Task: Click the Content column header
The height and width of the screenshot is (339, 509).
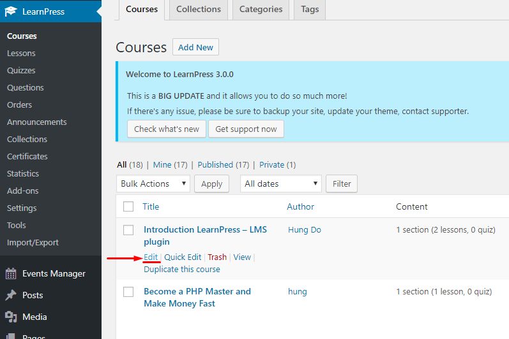Action: (412, 206)
